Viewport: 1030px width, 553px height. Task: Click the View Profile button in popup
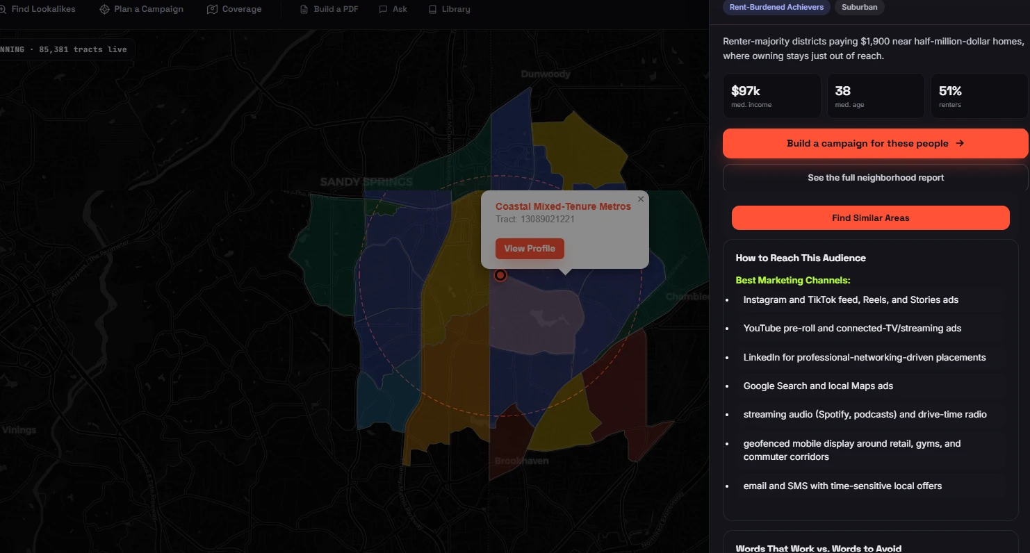tap(530, 248)
